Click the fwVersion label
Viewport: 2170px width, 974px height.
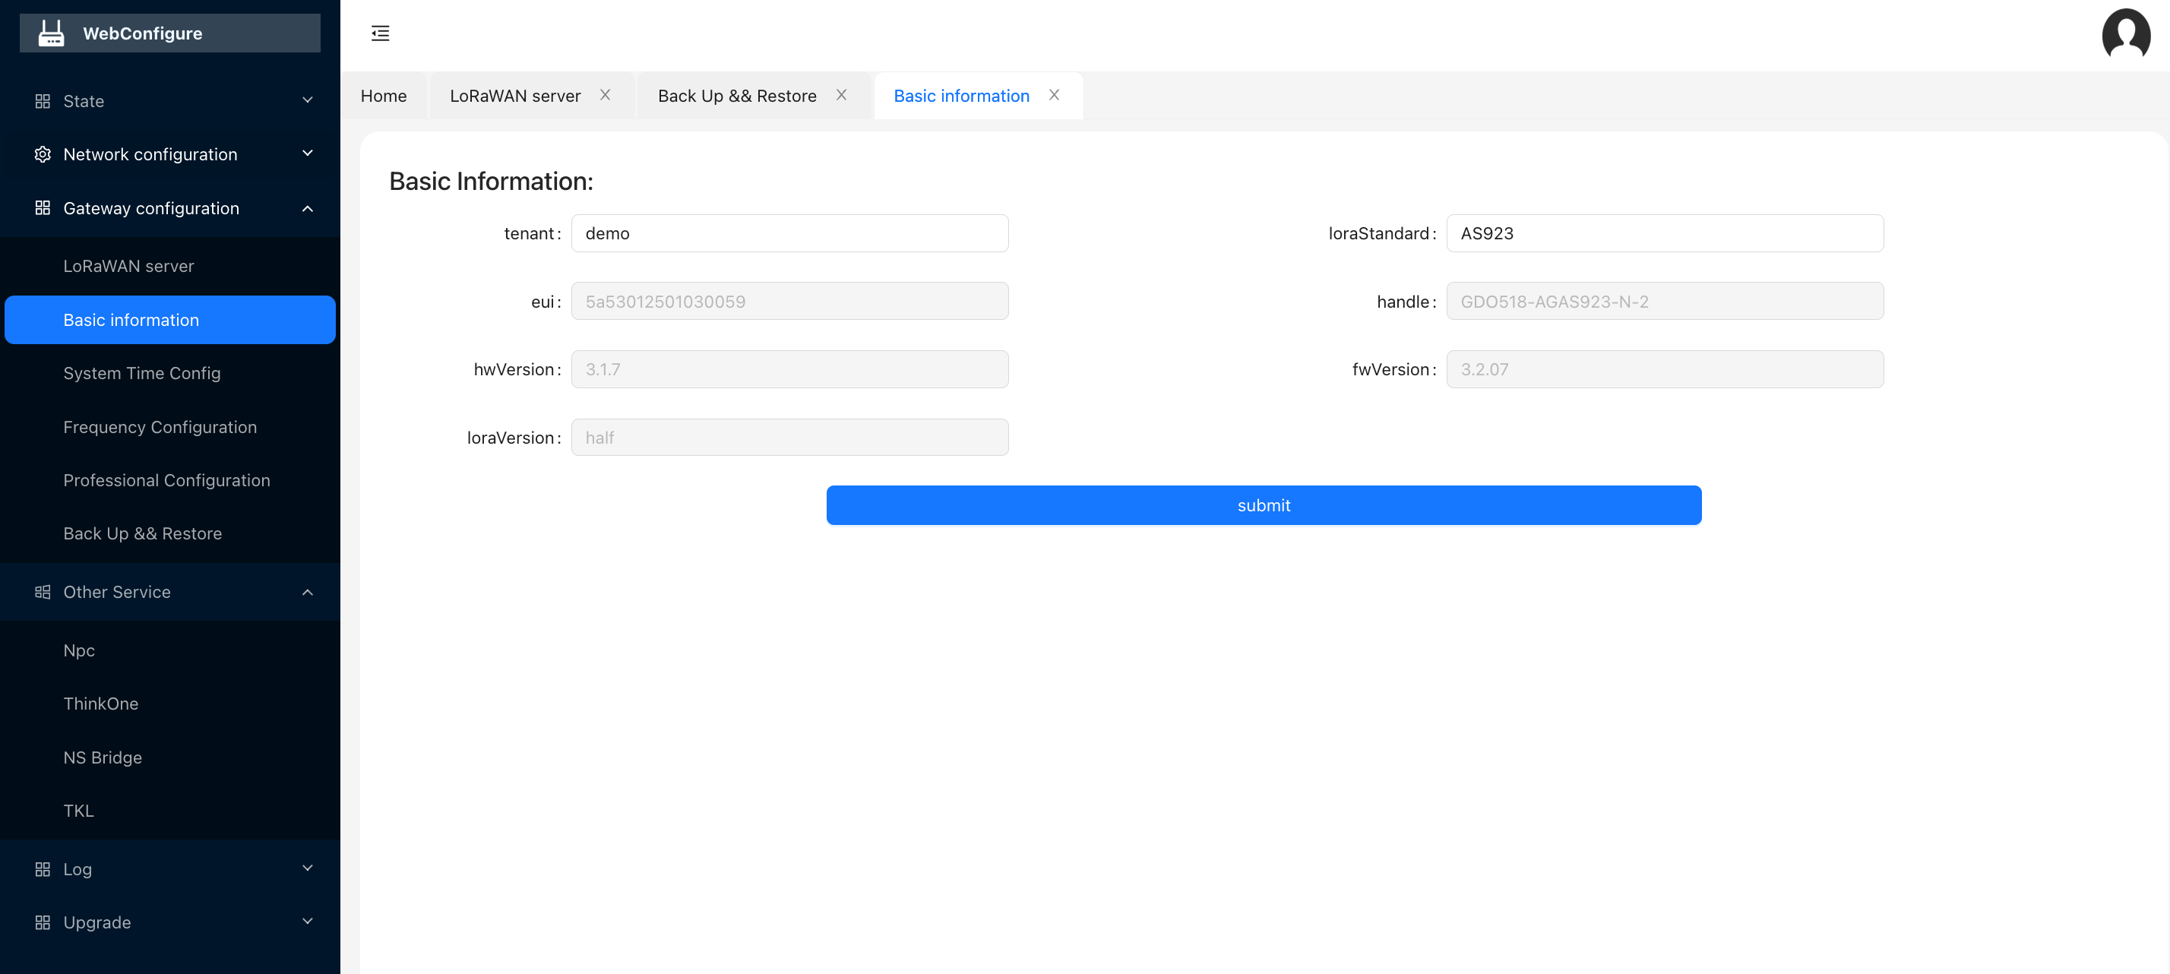tap(1394, 369)
